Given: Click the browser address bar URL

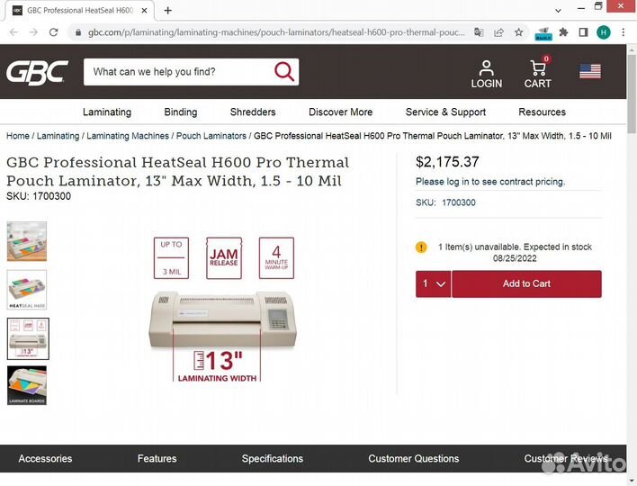Looking at the screenshot, I should [276, 32].
